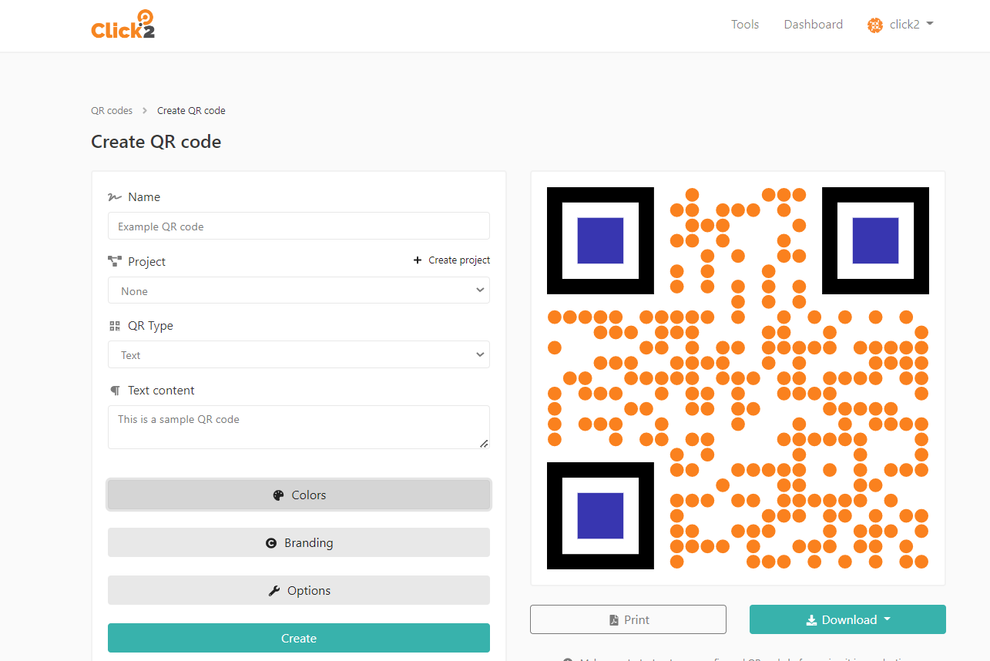Click the Text content paragraph icon
This screenshot has width=990, height=661.
(x=115, y=391)
